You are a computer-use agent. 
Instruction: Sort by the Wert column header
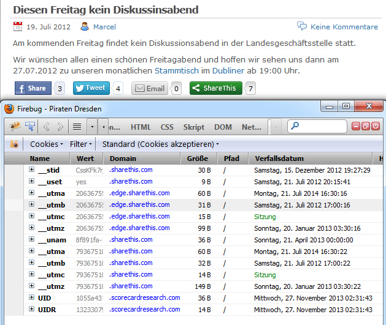(x=87, y=159)
